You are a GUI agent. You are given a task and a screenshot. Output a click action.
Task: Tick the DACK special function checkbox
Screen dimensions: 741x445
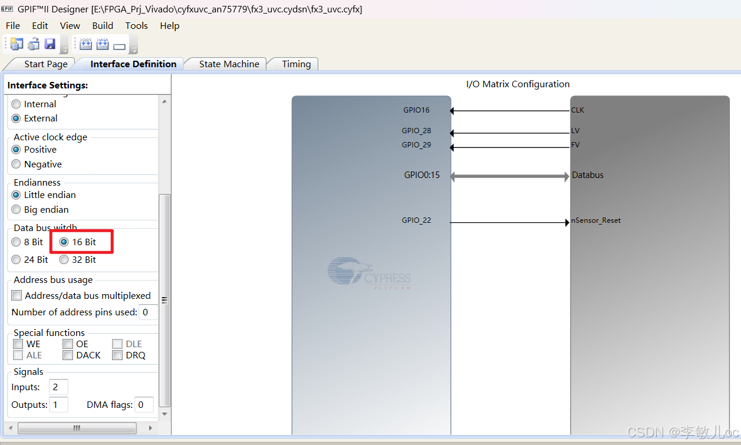pyautogui.click(x=68, y=355)
